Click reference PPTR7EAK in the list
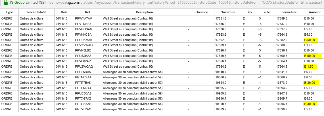324x116 pixels. click(83, 83)
